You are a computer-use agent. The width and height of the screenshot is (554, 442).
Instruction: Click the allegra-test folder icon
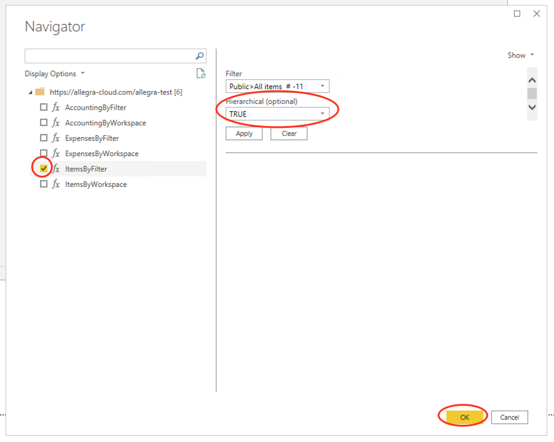40,91
